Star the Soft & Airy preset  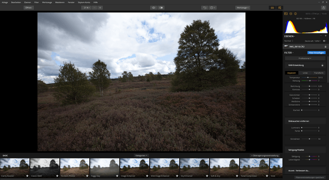point(237,176)
